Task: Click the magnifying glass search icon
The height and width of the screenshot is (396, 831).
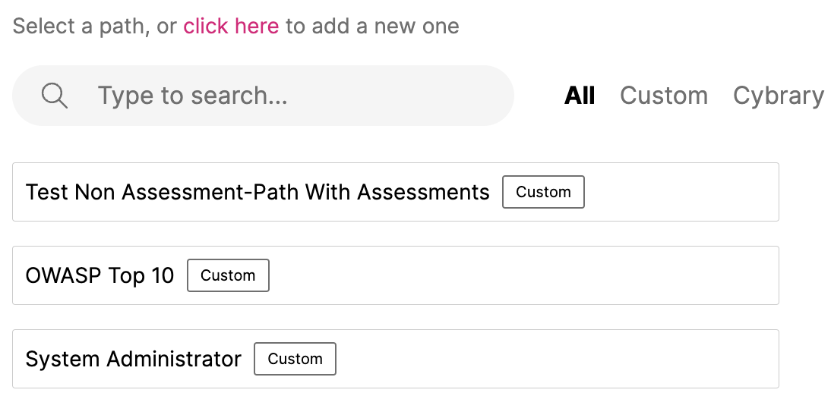Action: 55,96
